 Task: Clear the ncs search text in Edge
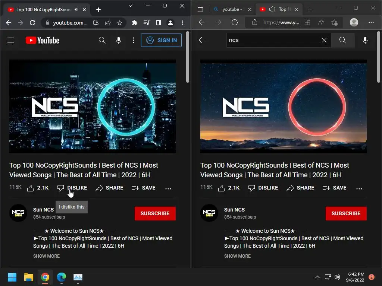tap(324, 40)
